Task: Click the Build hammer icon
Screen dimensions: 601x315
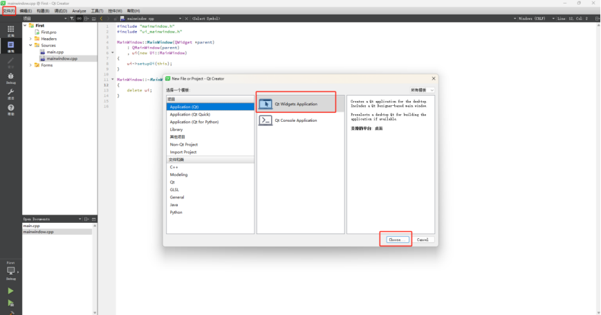Action: click(x=10, y=313)
